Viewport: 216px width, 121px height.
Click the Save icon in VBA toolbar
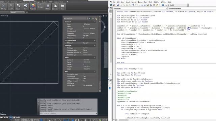(x=118, y=5)
